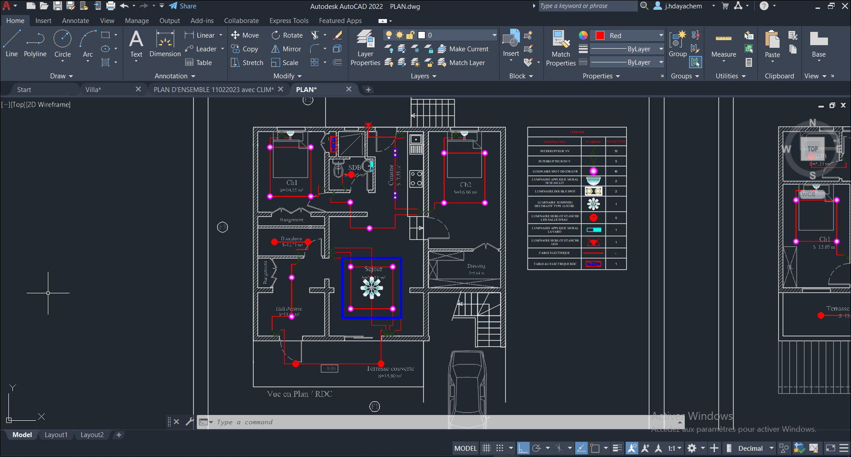Toggle Ortho mode in status bar
The width and height of the screenshot is (851, 457).
point(523,448)
